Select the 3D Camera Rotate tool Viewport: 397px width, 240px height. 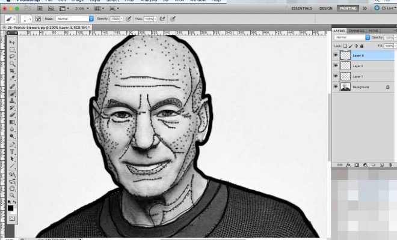point(12,181)
